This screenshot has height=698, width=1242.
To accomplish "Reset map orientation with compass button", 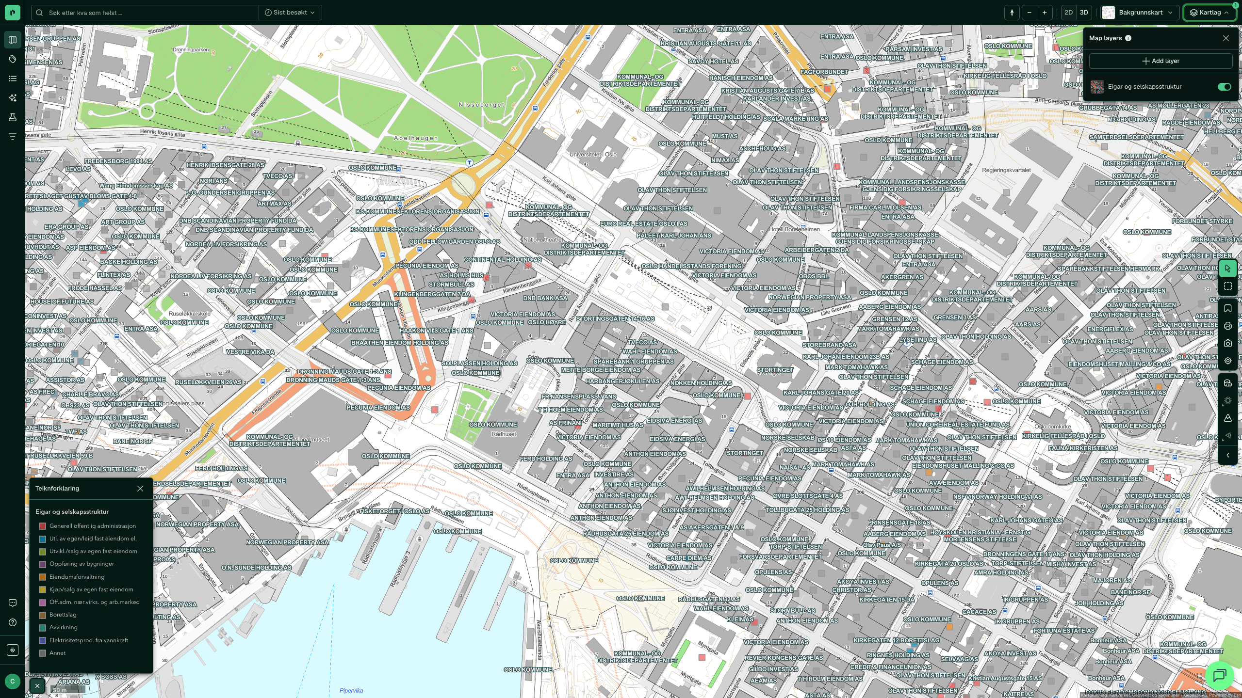I will click(1012, 13).
